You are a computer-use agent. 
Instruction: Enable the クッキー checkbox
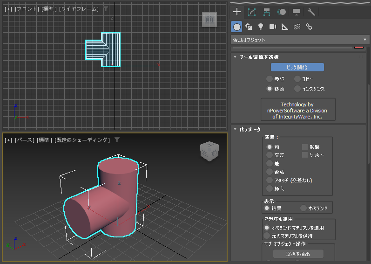pos(305,155)
